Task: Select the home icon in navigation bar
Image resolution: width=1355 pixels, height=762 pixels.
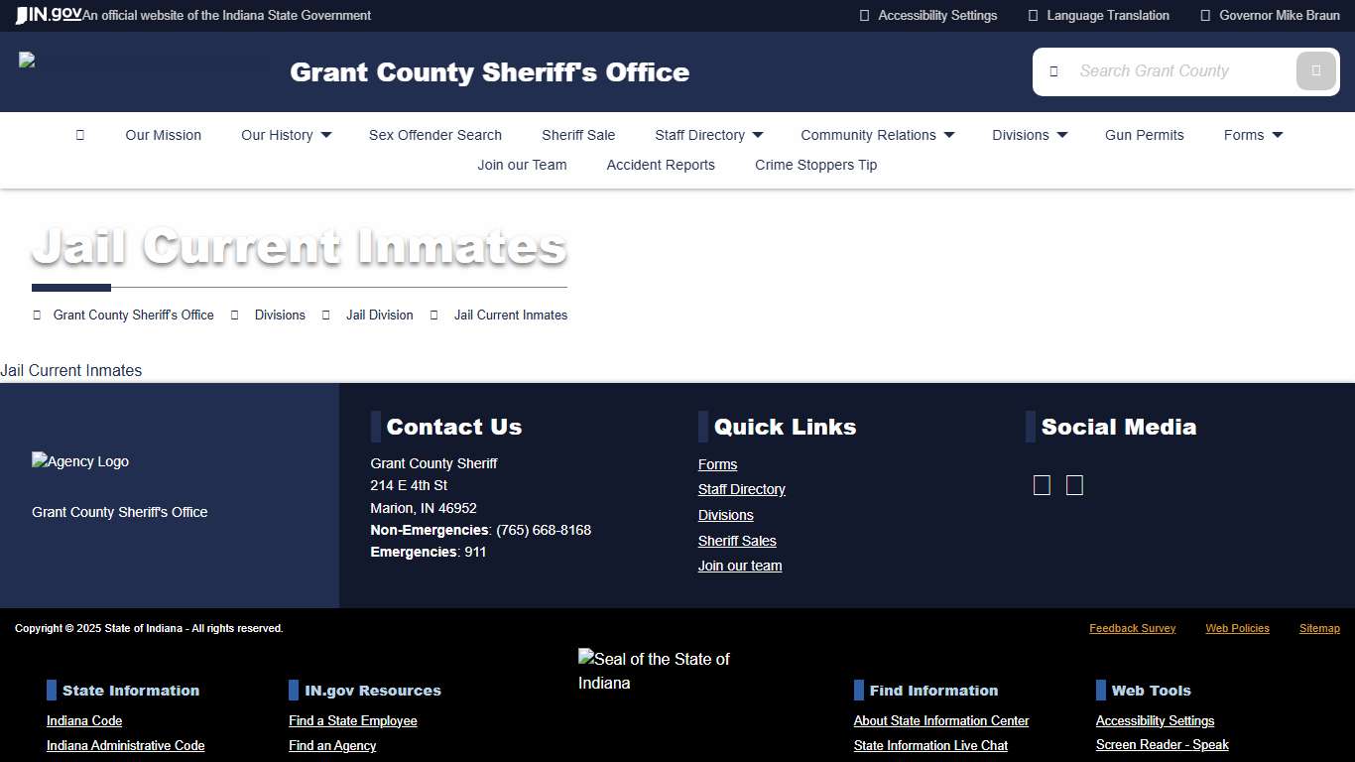Action: click(x=79, y=135)
